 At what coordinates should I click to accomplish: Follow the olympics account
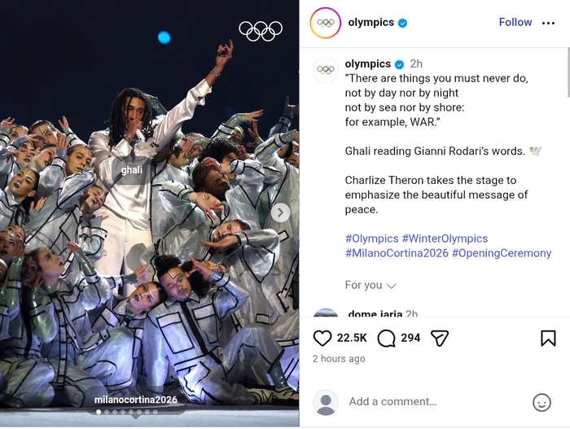515,23
